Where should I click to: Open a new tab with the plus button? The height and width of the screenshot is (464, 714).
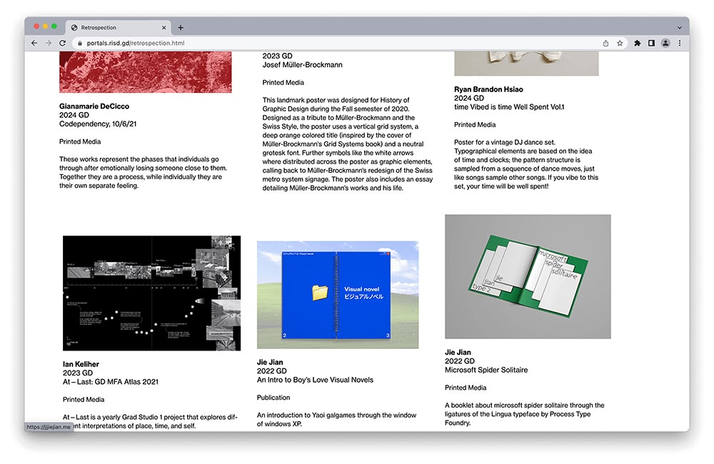coord(181,28)
